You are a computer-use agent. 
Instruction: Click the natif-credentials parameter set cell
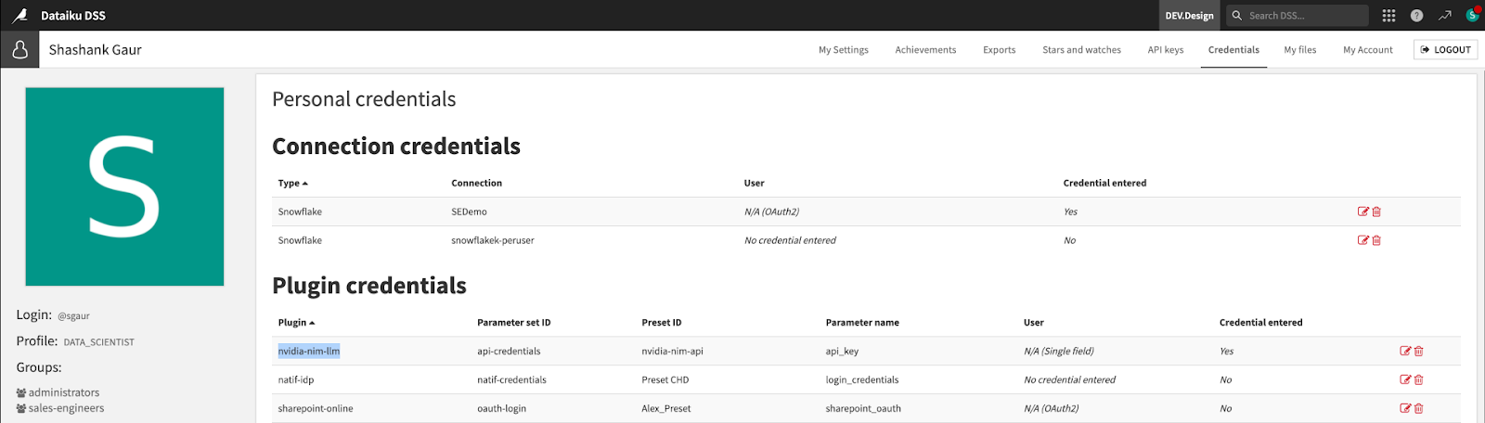(x=511, y=380)
